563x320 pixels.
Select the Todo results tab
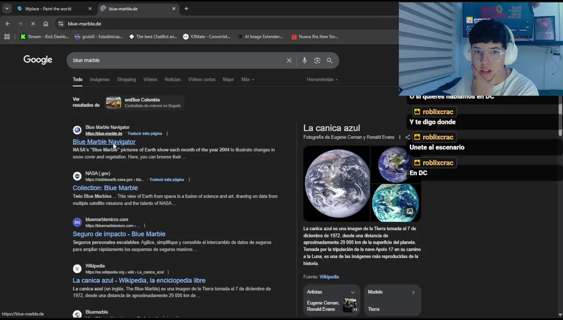click(77, 80)
